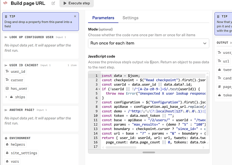Click the drag handle icon on right TIP
This screenshot has width=232, height=165.
218,16
